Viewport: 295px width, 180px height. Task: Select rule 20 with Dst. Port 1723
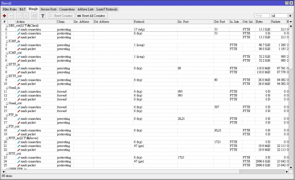pyautogui.click(x=145, y=142)
